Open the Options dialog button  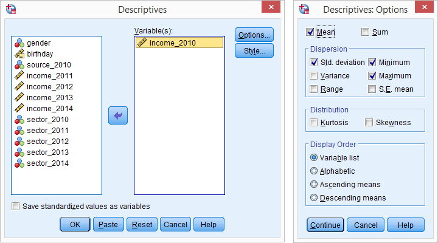click(254, 35)
